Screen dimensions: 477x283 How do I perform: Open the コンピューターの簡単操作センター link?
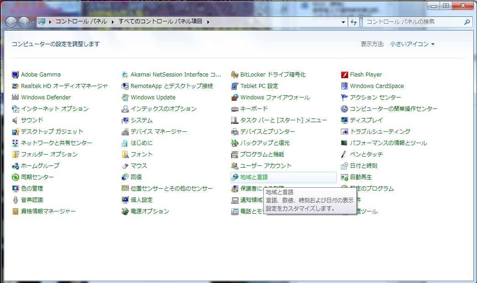pos(393,109)
